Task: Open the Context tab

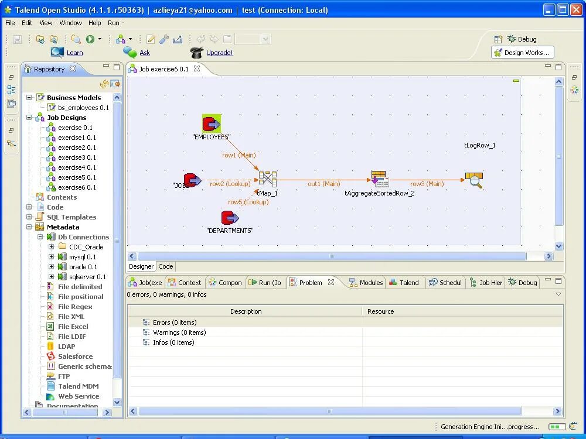Action: (185, 283)
